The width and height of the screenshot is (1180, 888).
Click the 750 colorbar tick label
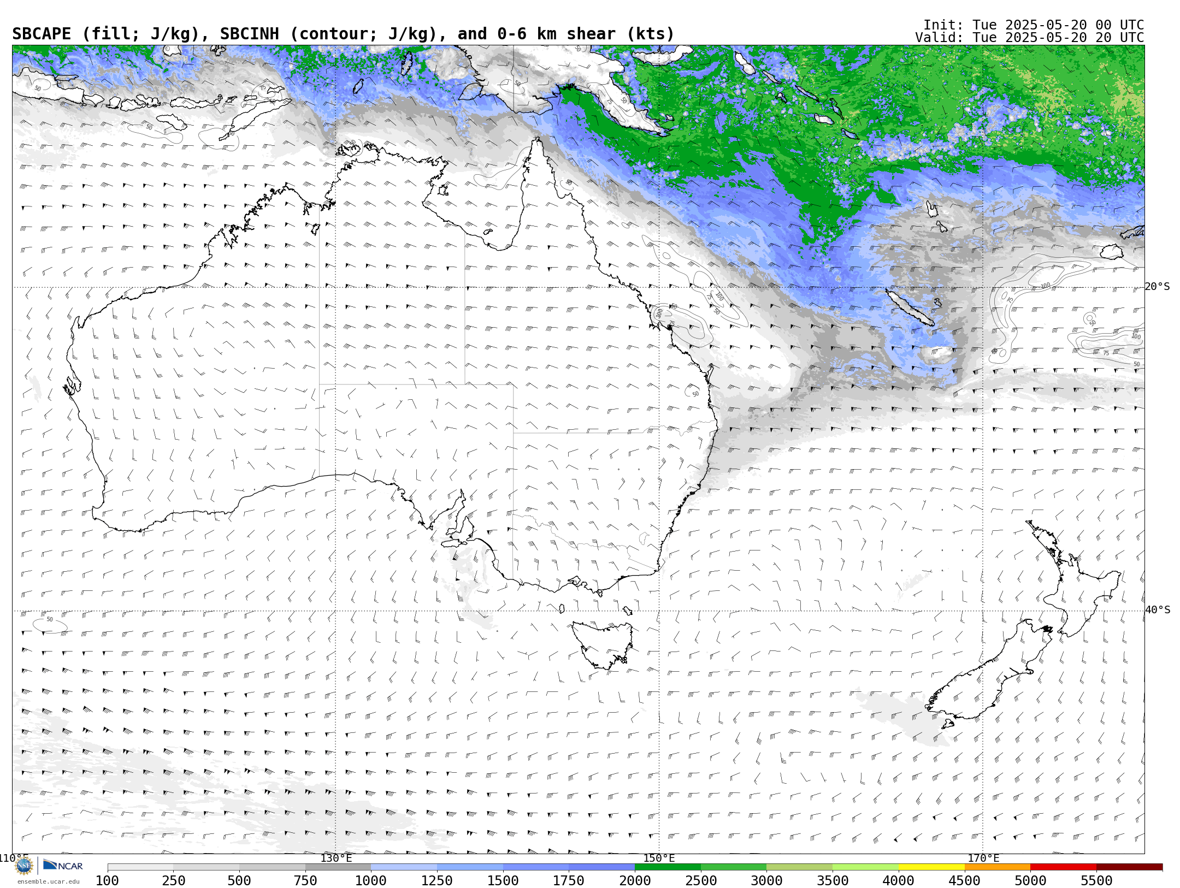click(x=305, y=880)
